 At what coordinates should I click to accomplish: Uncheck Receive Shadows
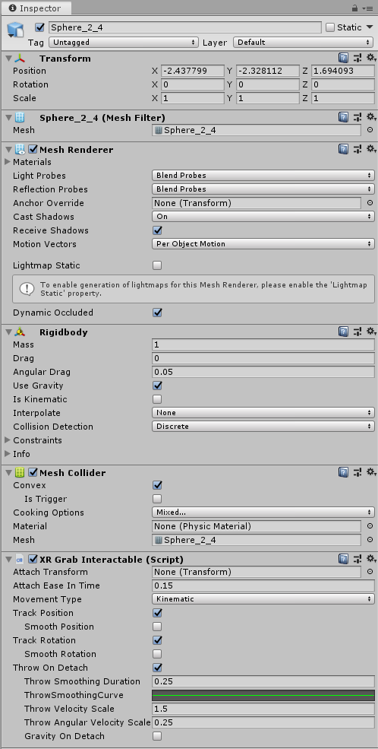[157, 230]
